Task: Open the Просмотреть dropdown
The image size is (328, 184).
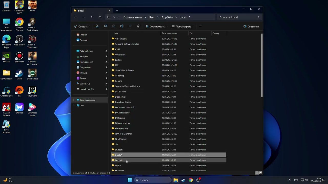Action: [182, 26]
